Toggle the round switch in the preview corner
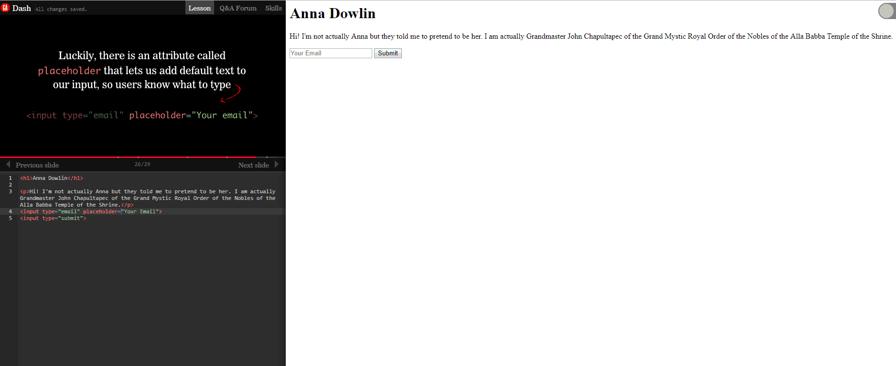The width and height of the screenshot is (896, 366). pyautogui.click(x=887, y=11)
